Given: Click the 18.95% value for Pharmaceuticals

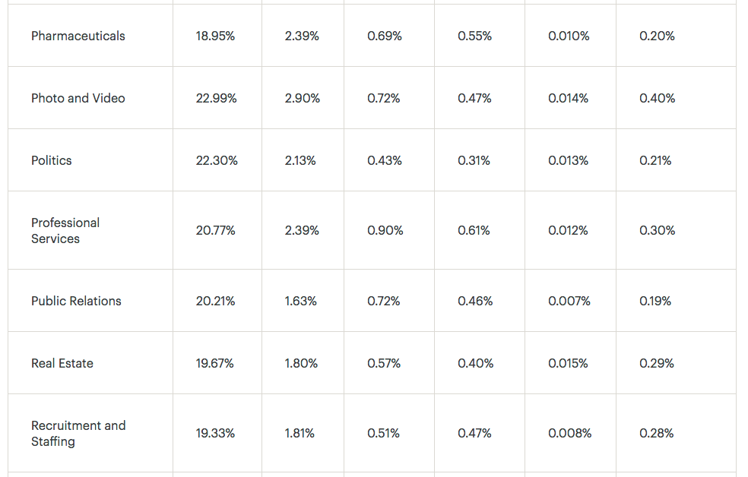Looking at the screenshot, I should click(215, 36).
